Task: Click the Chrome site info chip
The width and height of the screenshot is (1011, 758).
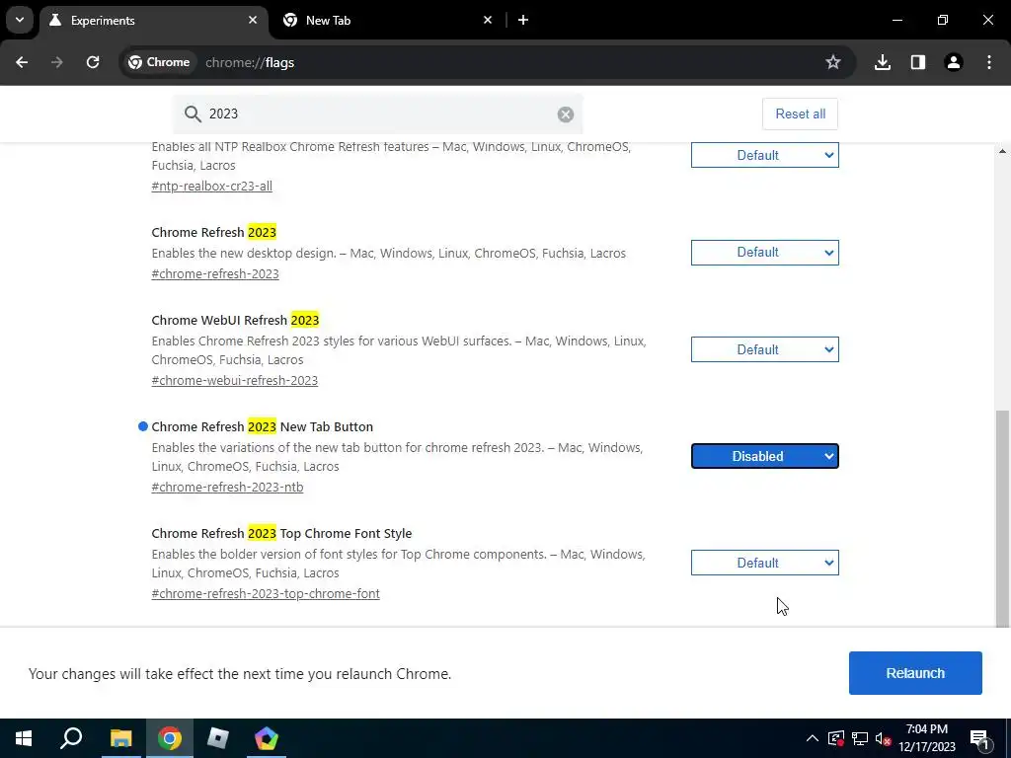Action: (x=159, y=62)
